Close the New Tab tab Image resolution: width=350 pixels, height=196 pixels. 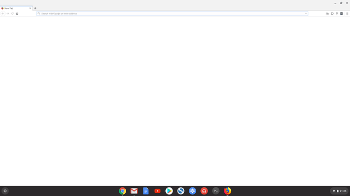coord(30,8)
